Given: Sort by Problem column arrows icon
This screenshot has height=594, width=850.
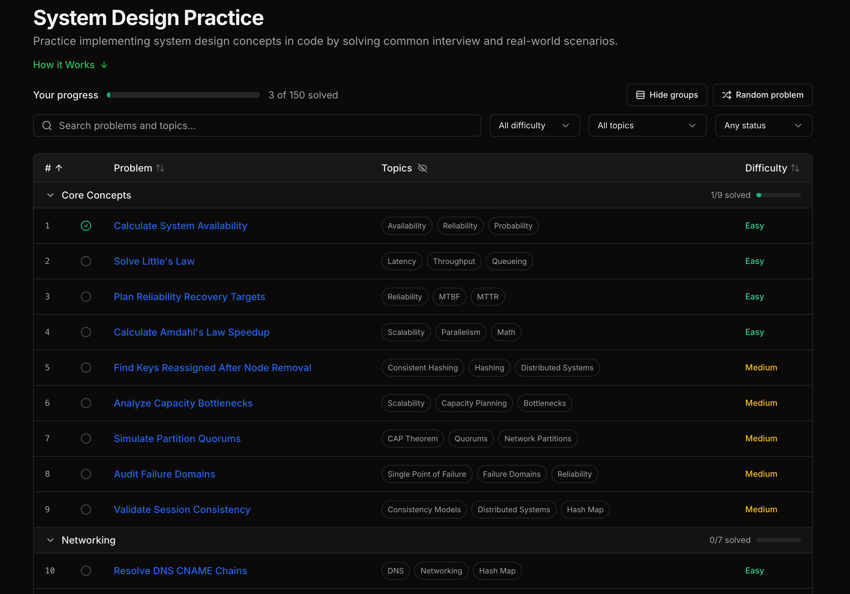Looking at the screenshot, I should click(160, 168).
